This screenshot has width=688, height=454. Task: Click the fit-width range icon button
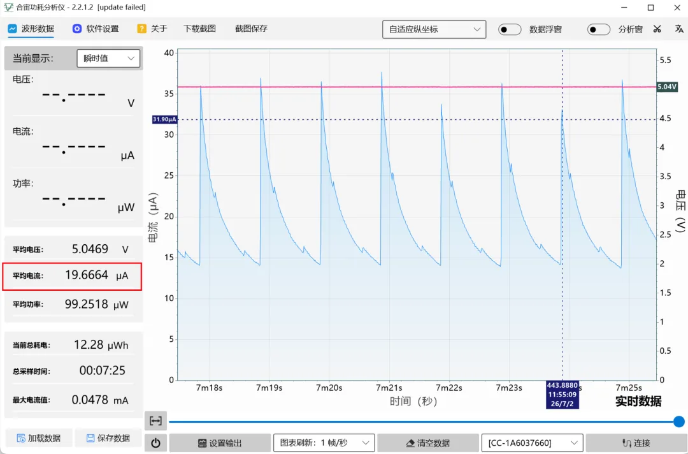[x=156, y=421]
